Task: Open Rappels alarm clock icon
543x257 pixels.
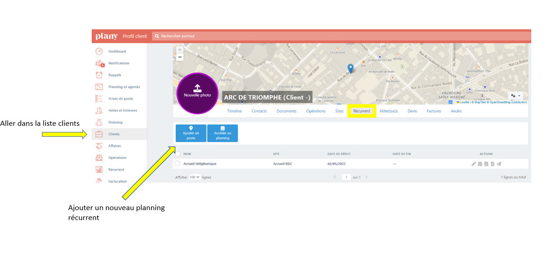Action: coord(99,75)
